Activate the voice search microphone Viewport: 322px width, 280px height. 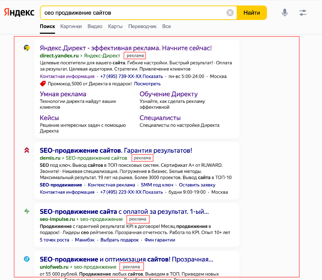[x=285, y=12]
